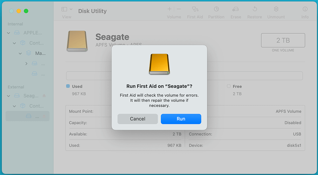Eject the selected external volume

(x=44, y=116)
